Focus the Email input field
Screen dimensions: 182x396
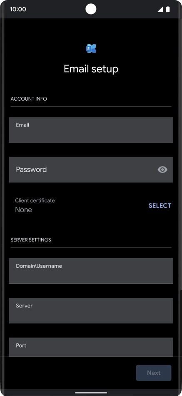click(x=91, y=130)
